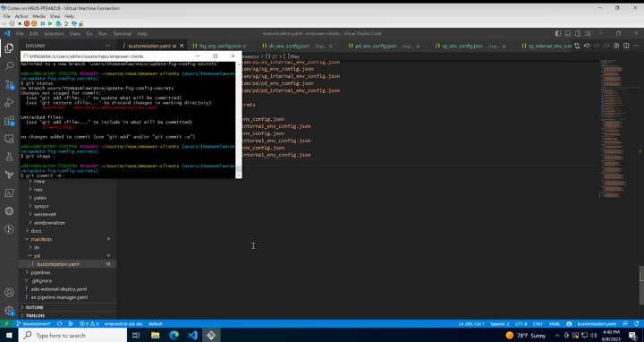
Task: Click development branch in status bar
Action: pos(33,324)
